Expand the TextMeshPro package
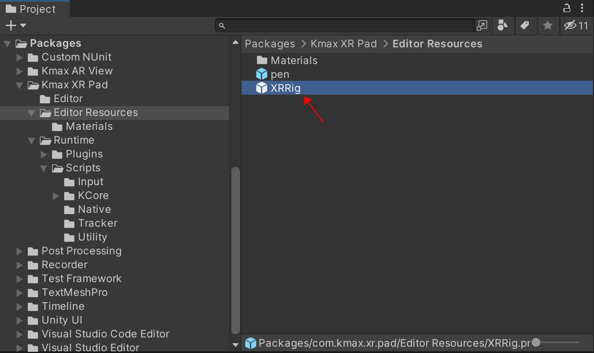The width and height of the screenshot is (594, 353). coord(19,293)
